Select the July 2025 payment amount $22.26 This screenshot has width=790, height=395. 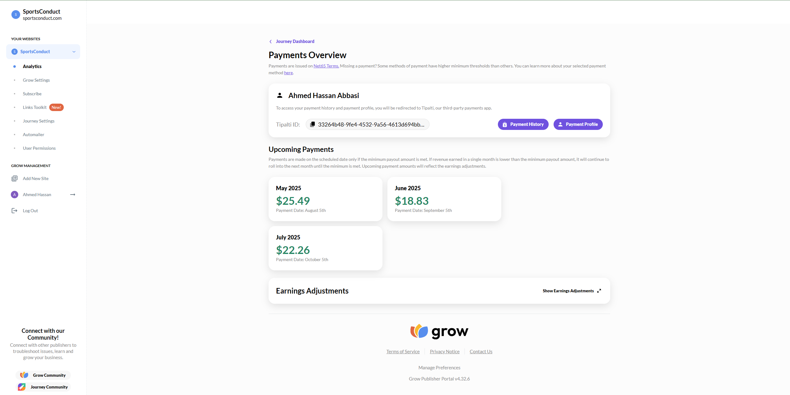(x=293, y=250)
